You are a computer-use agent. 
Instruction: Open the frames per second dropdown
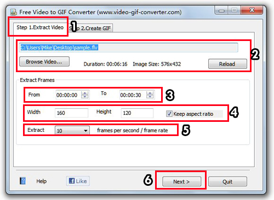(72, 131)
